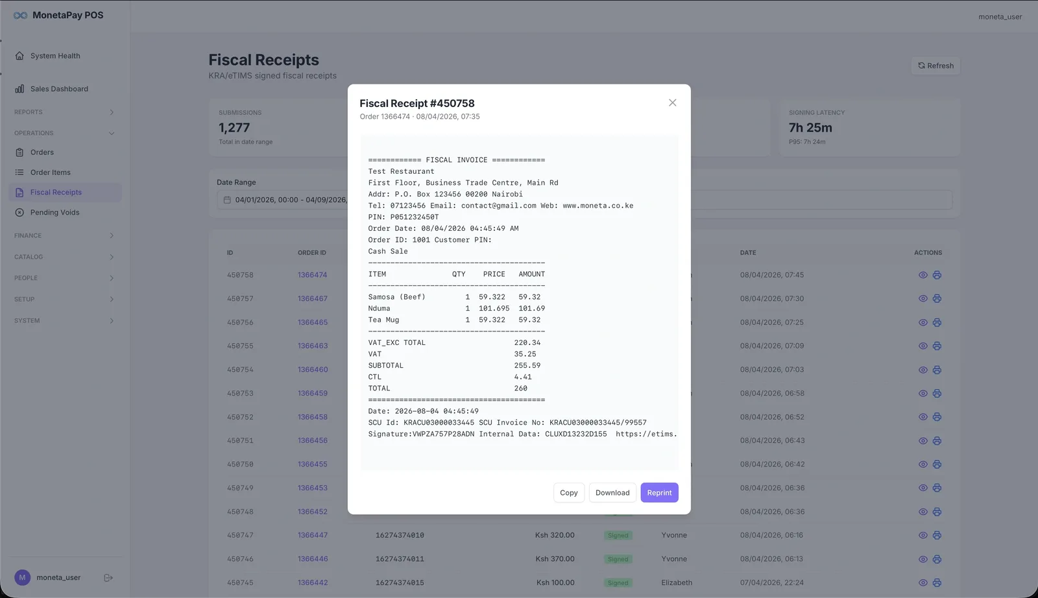
Task: Print receipt 450746 using printer icon
Action: [x=937, y=559]
